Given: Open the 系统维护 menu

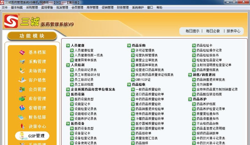Looking at the screenshot, I should coord(138,7).
